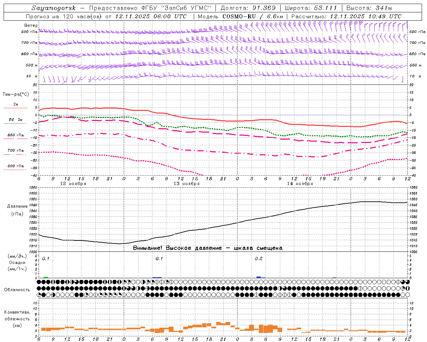The height and width of the screenshot is (342, 427).
Task: Click the 'Осадки' precipitation label
Action: [x=17, y=263]
